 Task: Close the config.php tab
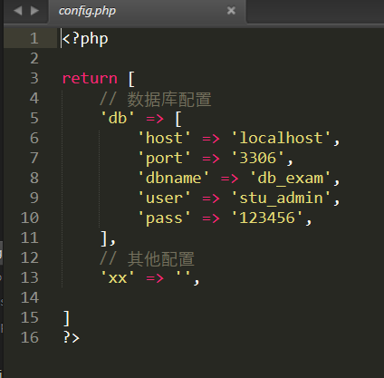pos(231,11)
